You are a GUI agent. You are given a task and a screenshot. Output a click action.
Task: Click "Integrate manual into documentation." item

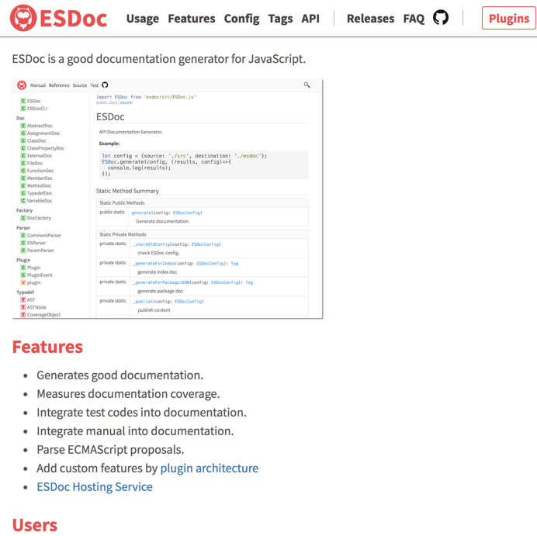pos(135,431)
